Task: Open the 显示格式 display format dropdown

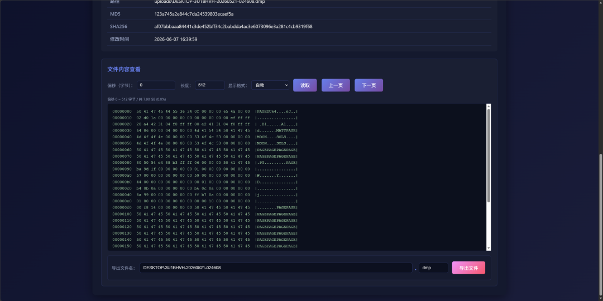Action: tap(270, 85)
